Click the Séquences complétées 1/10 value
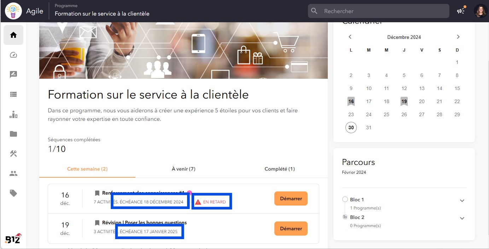489x249 pixels. tap(57, 149)
